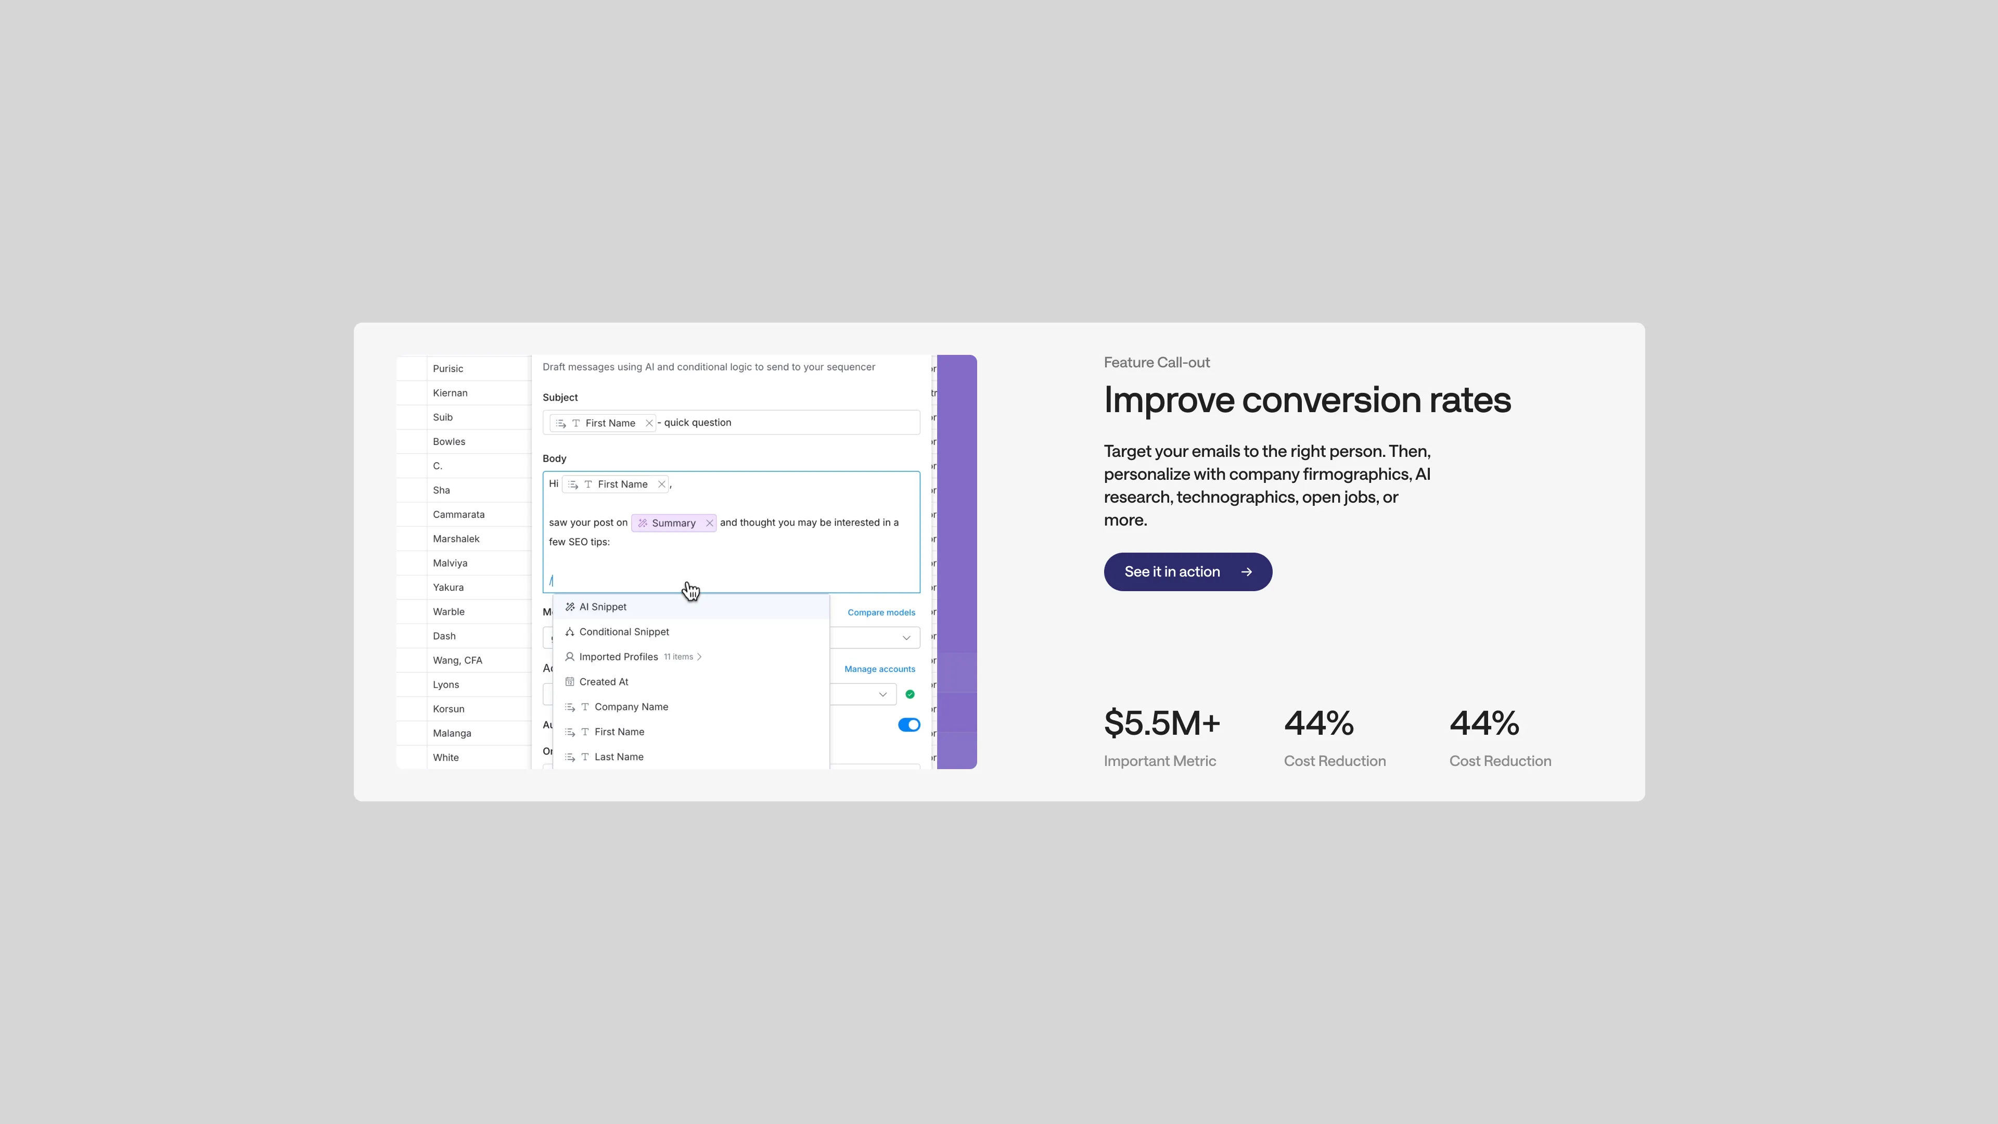Click the Created At calendar icon

[x=570, y=682]
